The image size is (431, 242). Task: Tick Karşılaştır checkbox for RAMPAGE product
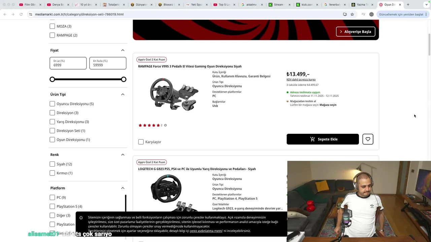click(x=141, y=142)
